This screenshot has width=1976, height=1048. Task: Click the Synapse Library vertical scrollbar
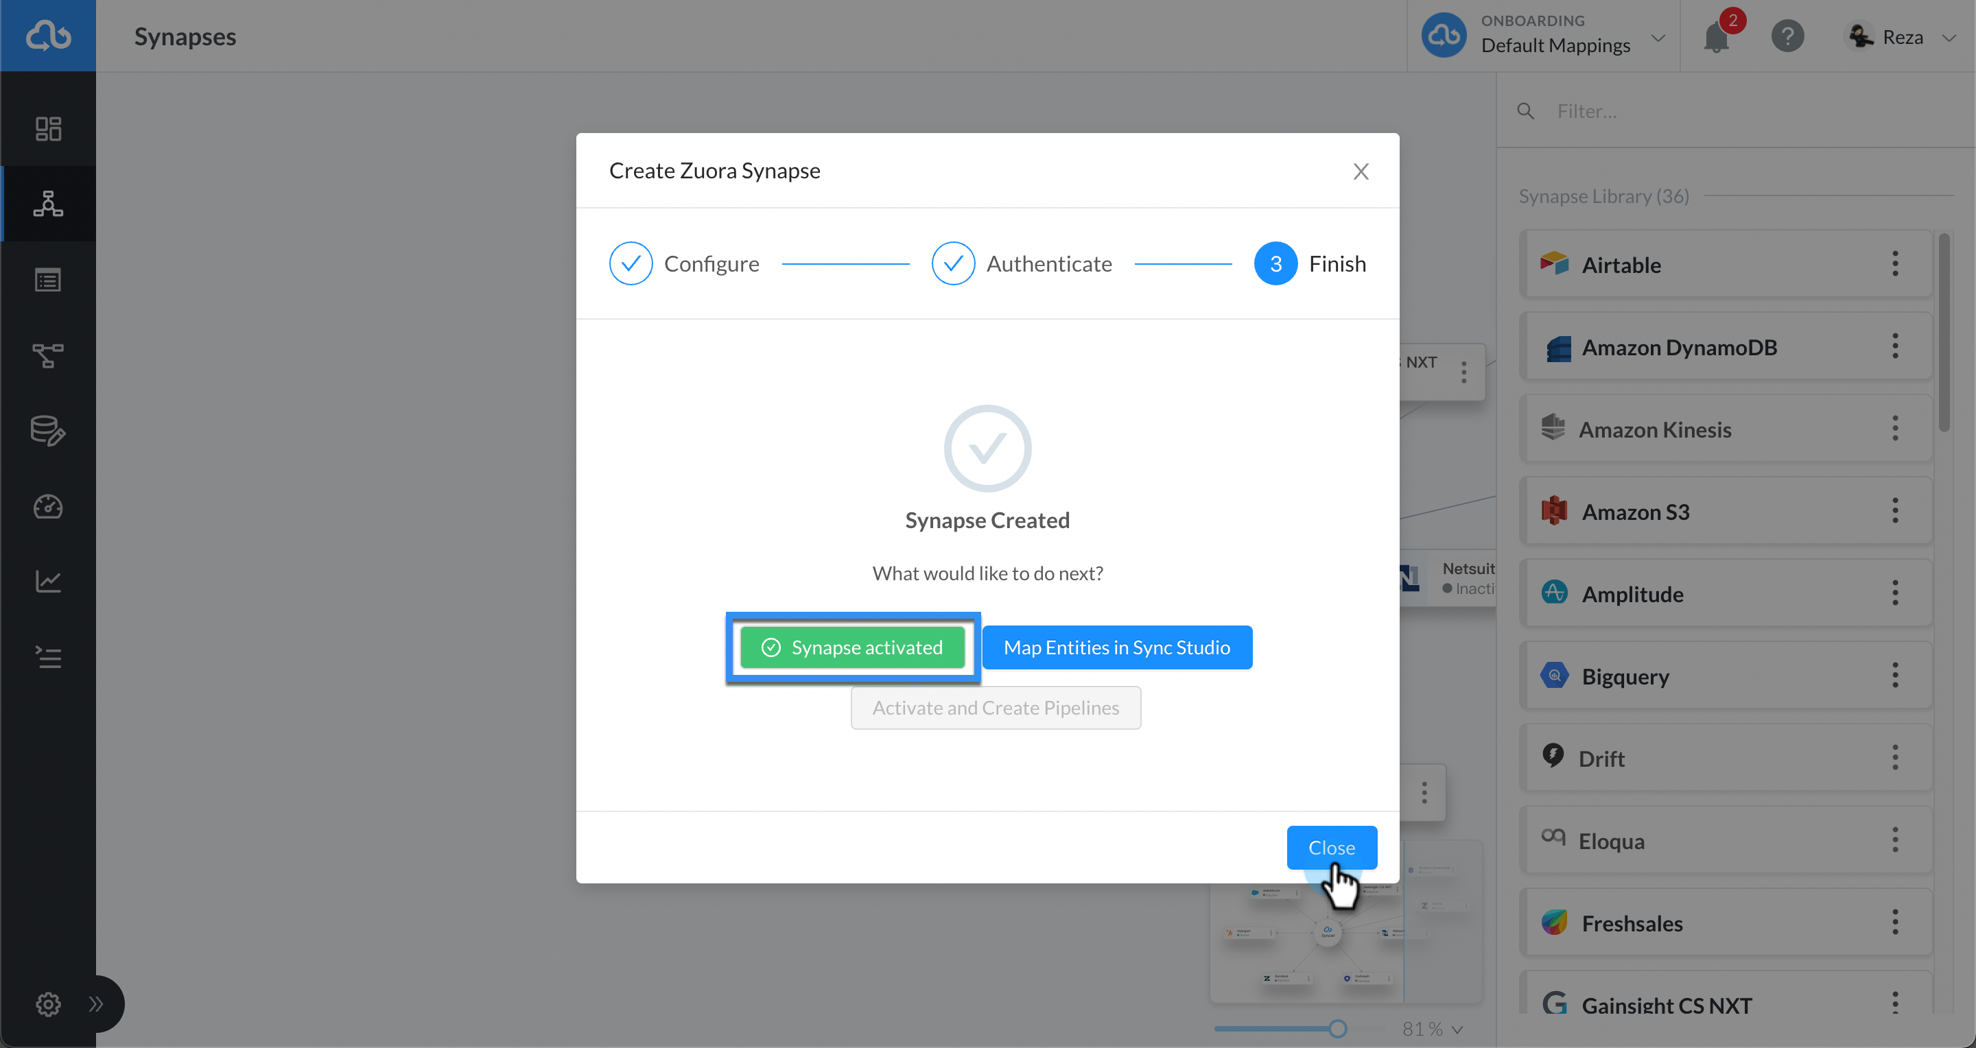(1944, 333)
